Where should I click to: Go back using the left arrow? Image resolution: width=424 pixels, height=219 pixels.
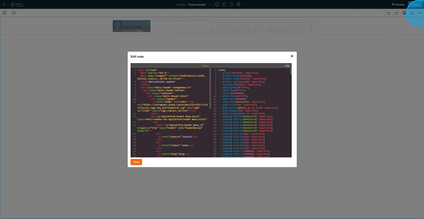point(4,5)
